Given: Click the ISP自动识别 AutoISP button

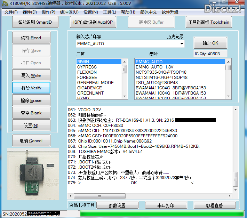Looking at the screenshot, I should point(93,22).
